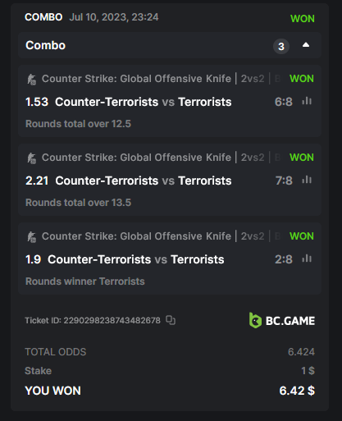
Task: Click the Combo selections count badge
Action: coord(281,46)
